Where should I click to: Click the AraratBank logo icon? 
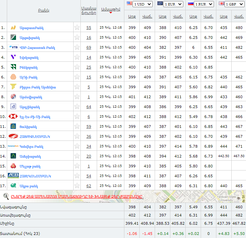(13, 28)
